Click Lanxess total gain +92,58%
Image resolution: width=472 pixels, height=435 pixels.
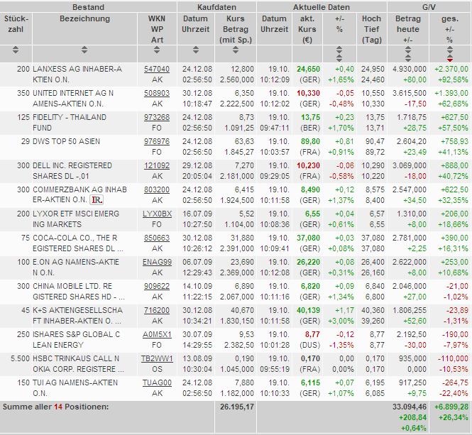[453, 79]
